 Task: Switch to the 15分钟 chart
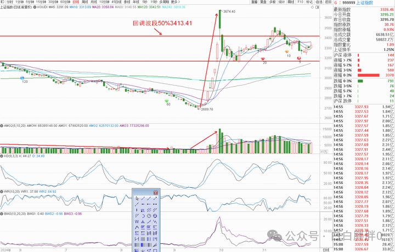pos(41,2)
